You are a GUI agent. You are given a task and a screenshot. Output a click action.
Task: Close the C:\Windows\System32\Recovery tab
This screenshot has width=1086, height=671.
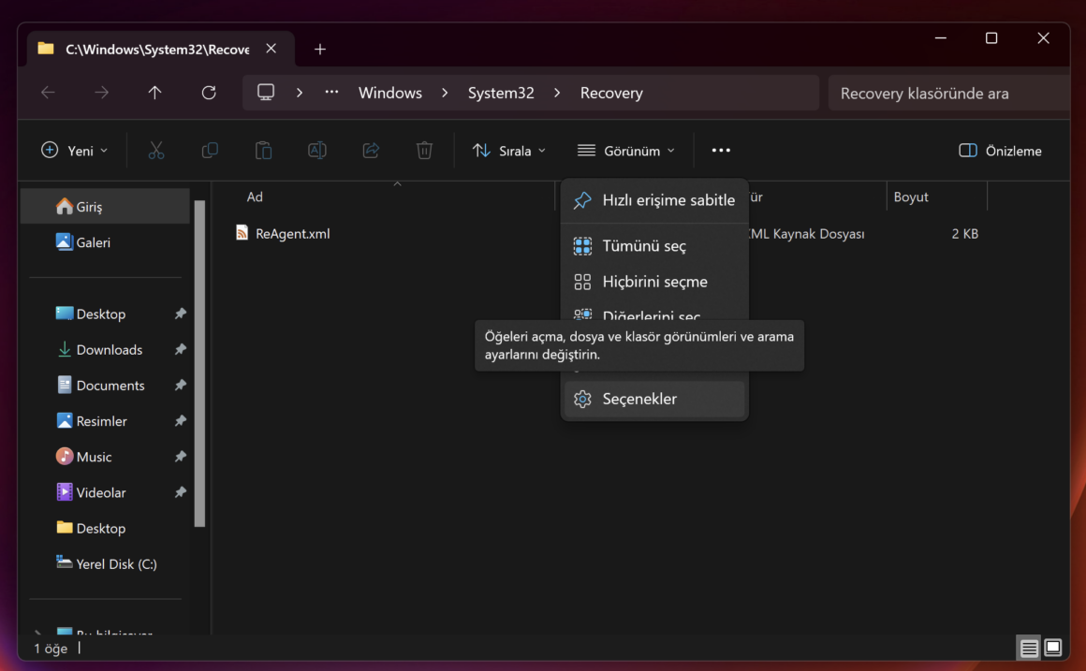271,49
